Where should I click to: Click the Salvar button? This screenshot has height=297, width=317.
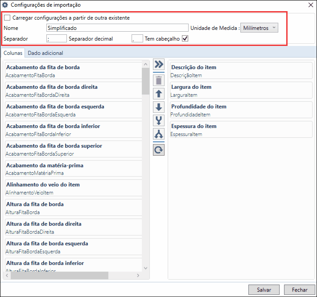[264, 290]
